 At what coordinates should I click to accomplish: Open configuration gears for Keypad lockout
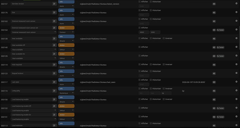pyautogui.click(x=214, y=73)
